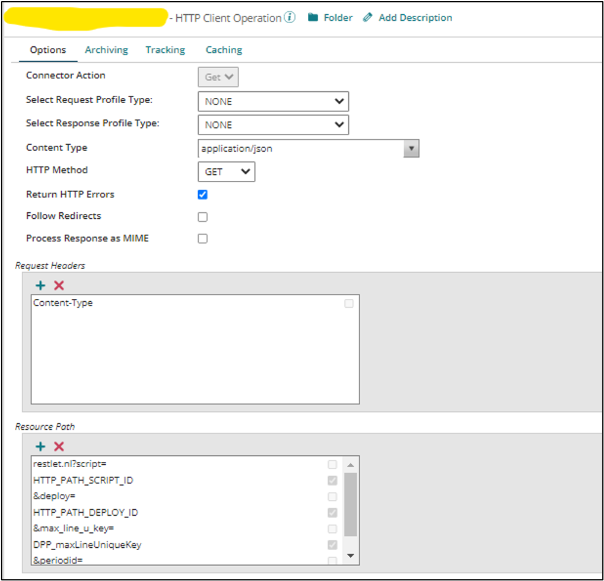This screenshot has height=581, width=604.
Task: Click the info icon beside HTTP Client Operation
Action: tap(290, 18)
